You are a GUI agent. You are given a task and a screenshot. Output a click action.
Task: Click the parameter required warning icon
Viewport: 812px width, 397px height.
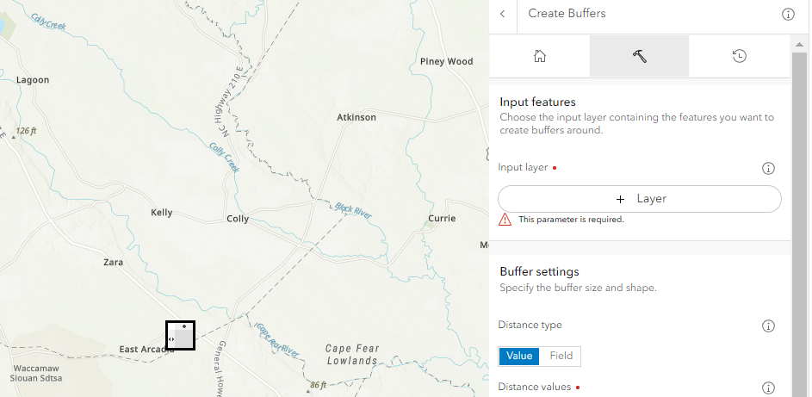coord(505,220)
